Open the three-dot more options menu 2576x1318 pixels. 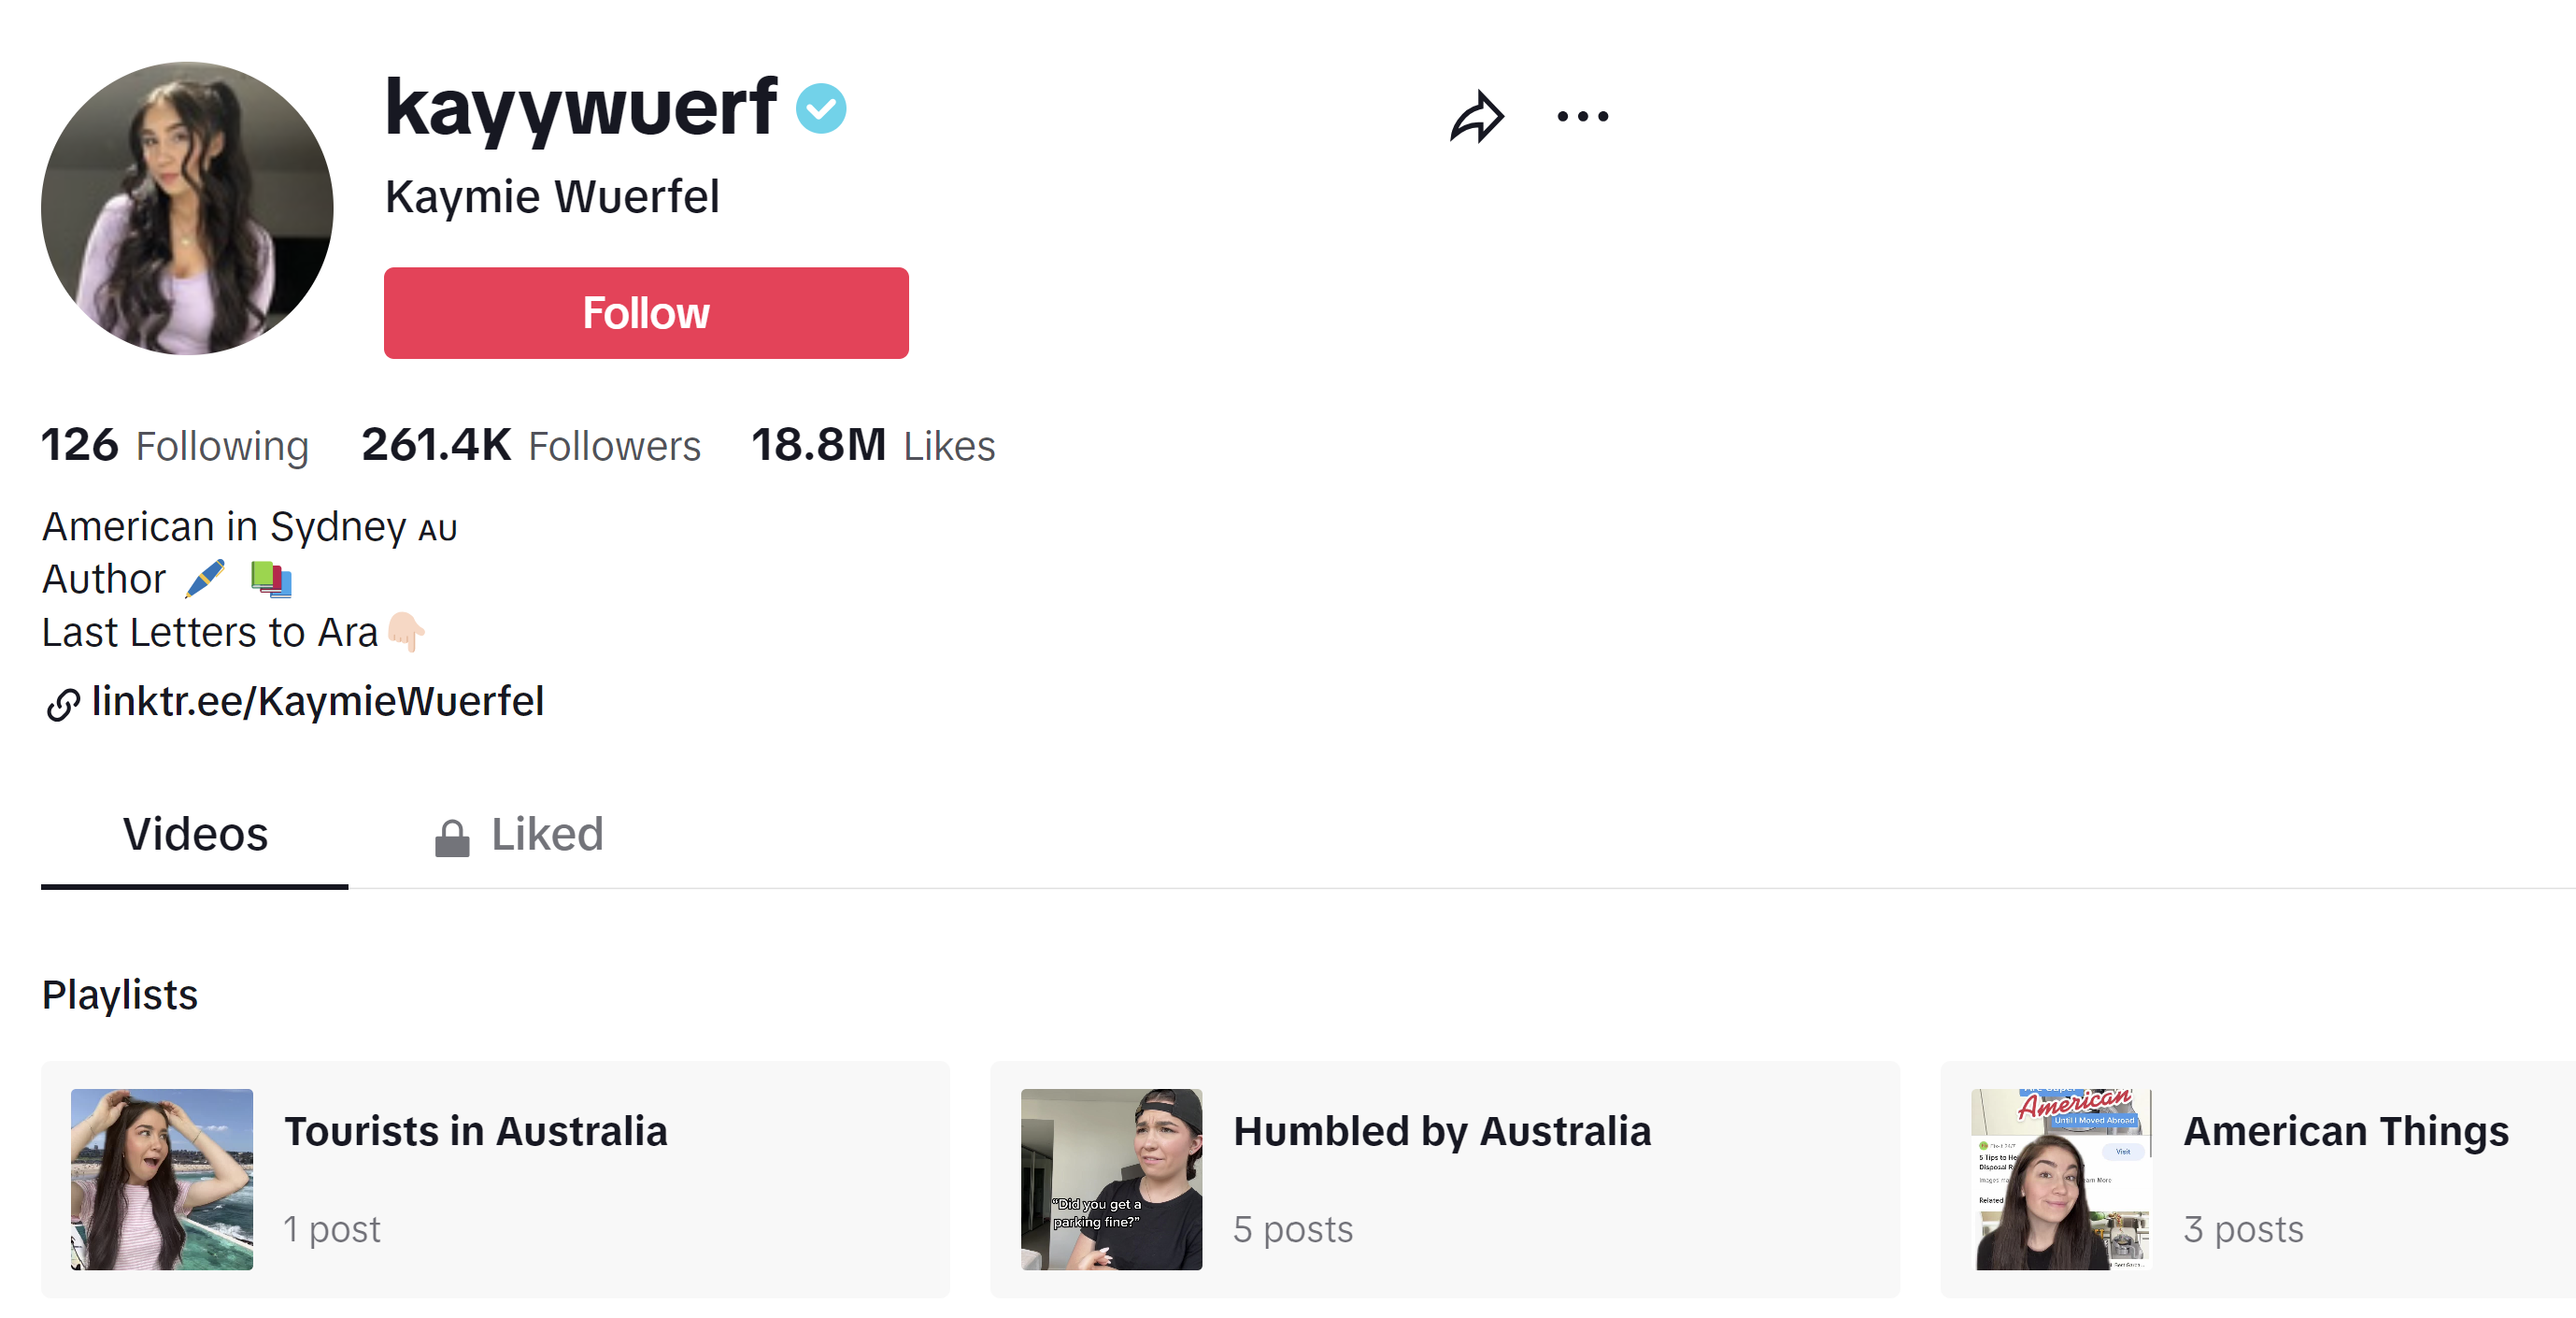[1582, 117]
